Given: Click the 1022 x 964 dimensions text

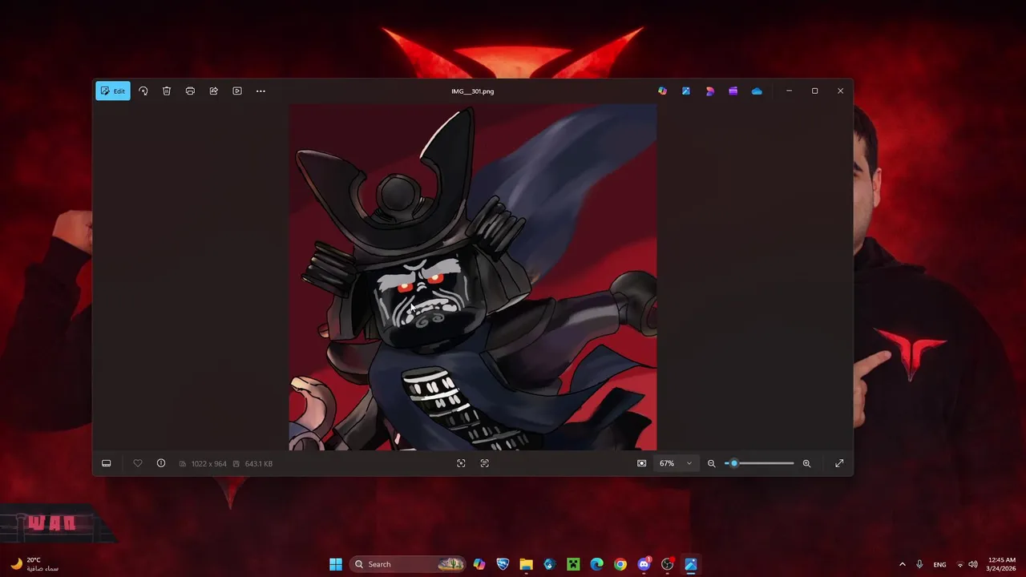Looking at the screenshot, I should pos(208,464).
